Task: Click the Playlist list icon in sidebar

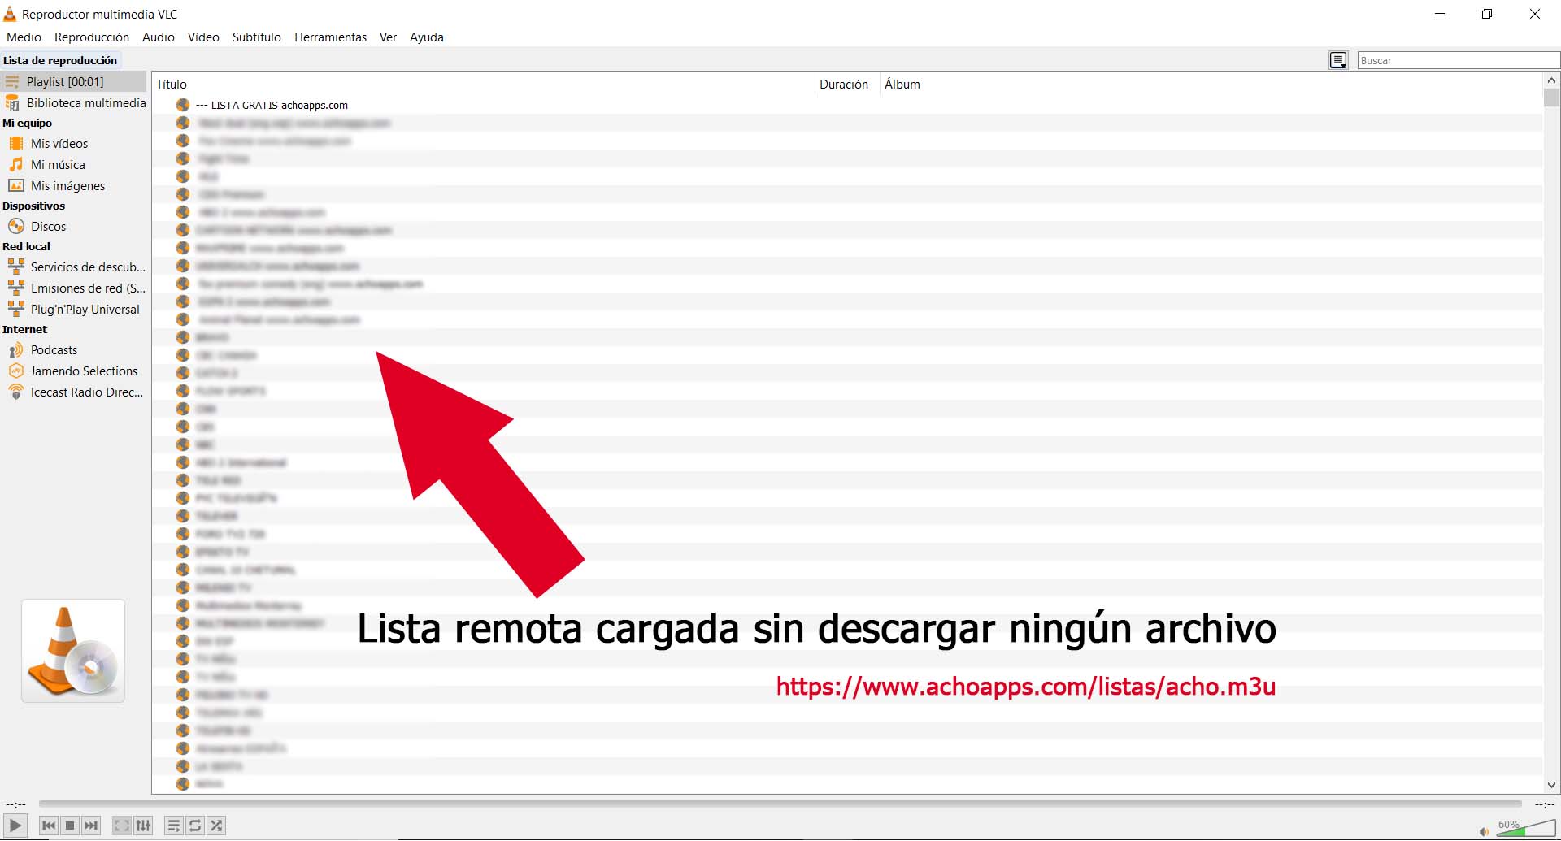Action: (x=12, y=81)
